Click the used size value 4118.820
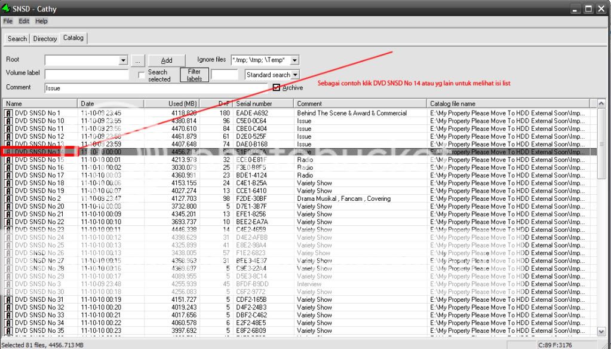 tap(184, 113)
